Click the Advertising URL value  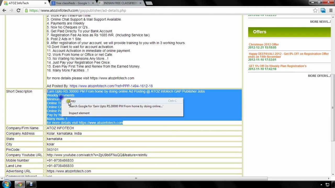coord(69,171)
